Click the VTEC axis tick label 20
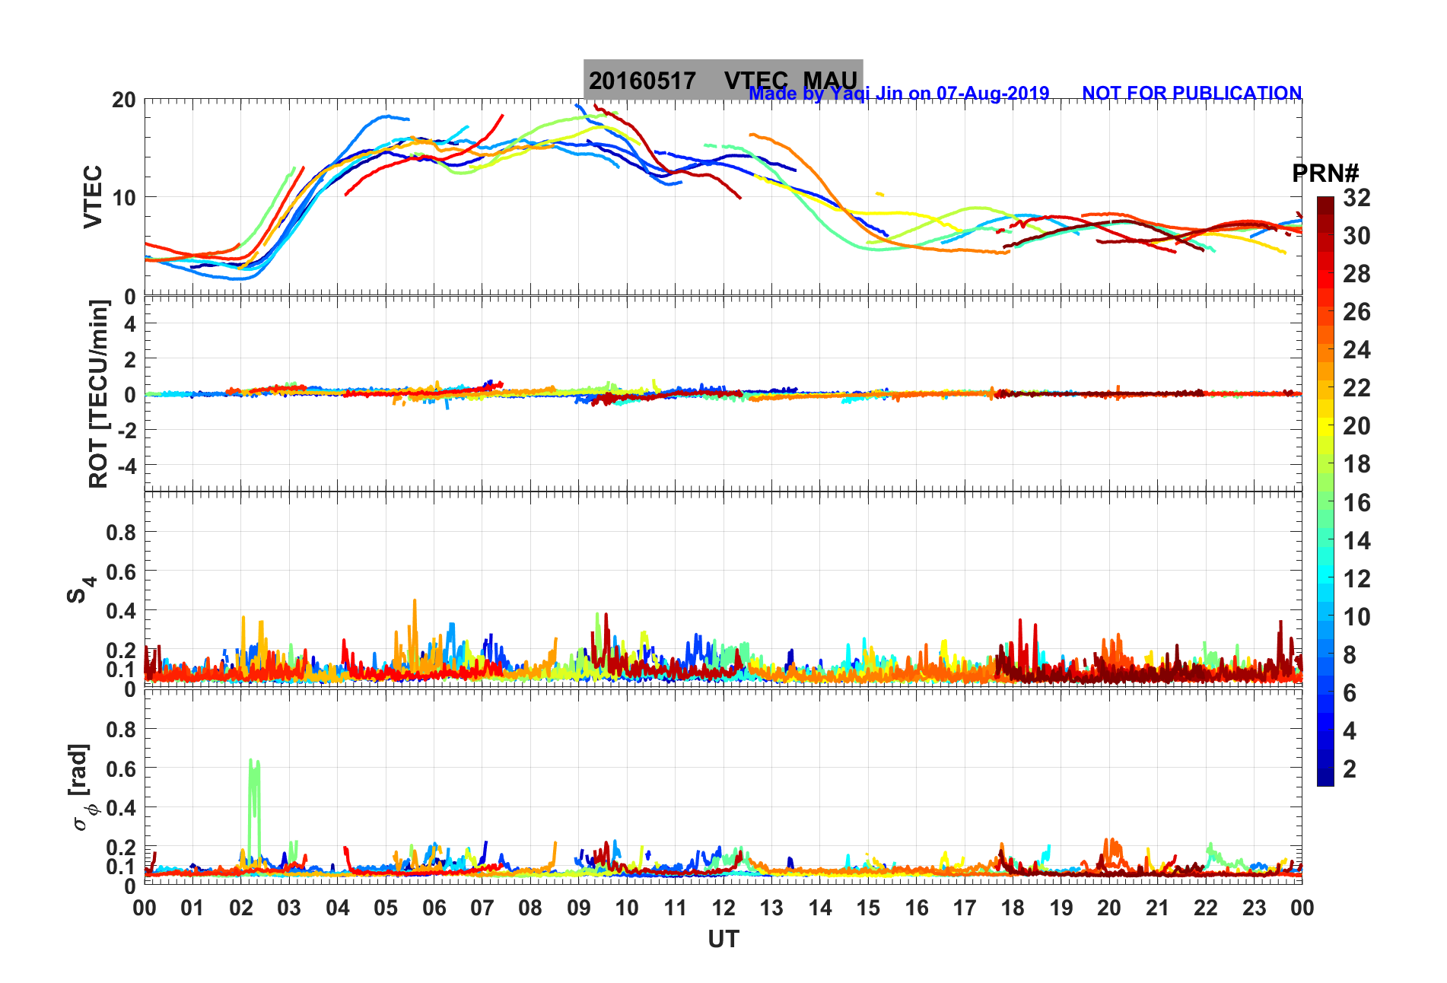Screen dimensions: 1447x983 tap(123, 100)
